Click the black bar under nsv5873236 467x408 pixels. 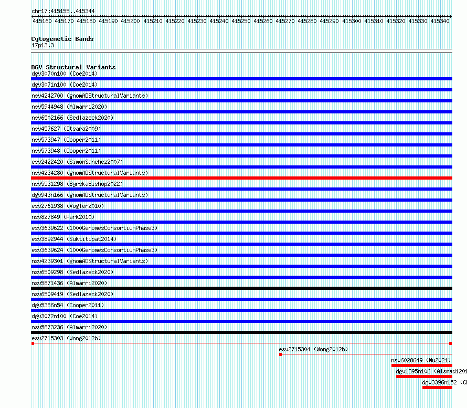[241, 332]
